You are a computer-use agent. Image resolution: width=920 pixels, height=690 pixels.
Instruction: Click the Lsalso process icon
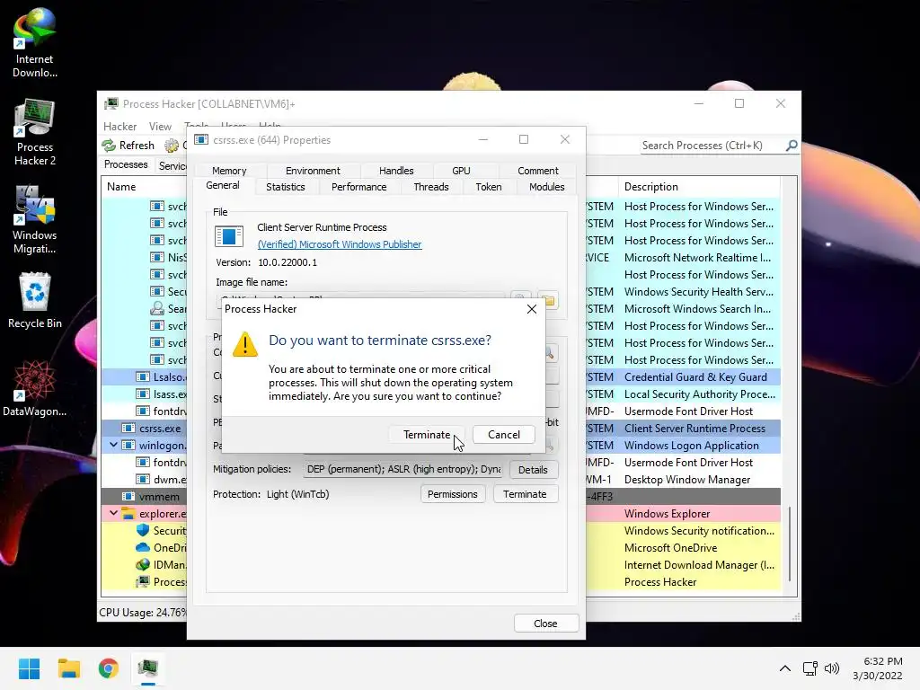point(143,376)
